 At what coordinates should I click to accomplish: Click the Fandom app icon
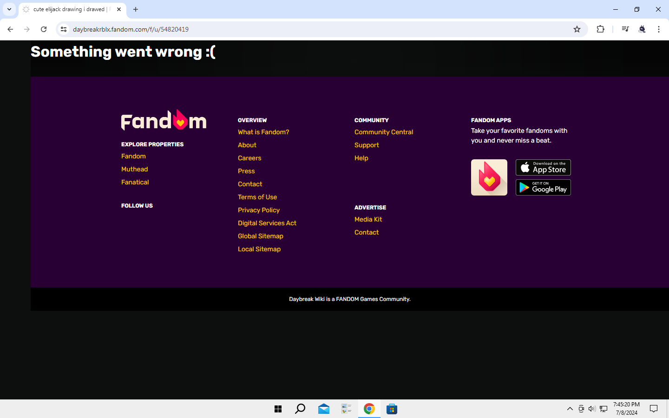[489, 177]
